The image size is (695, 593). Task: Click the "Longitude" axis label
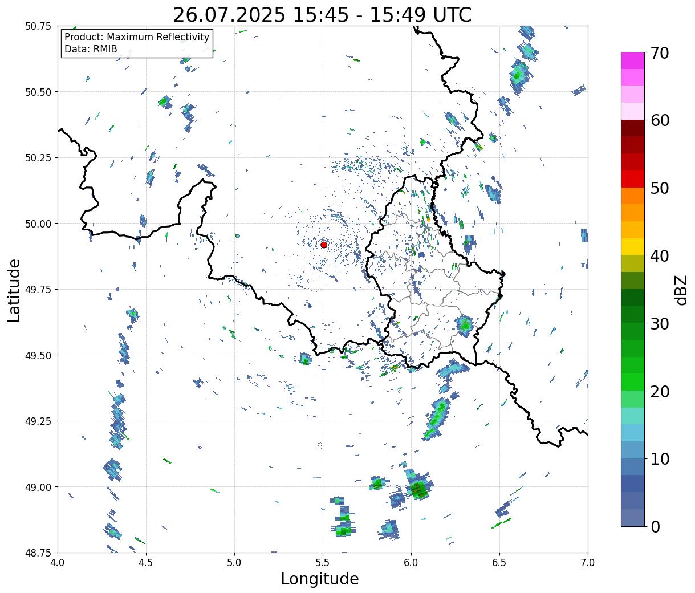[x=320, y=579]
